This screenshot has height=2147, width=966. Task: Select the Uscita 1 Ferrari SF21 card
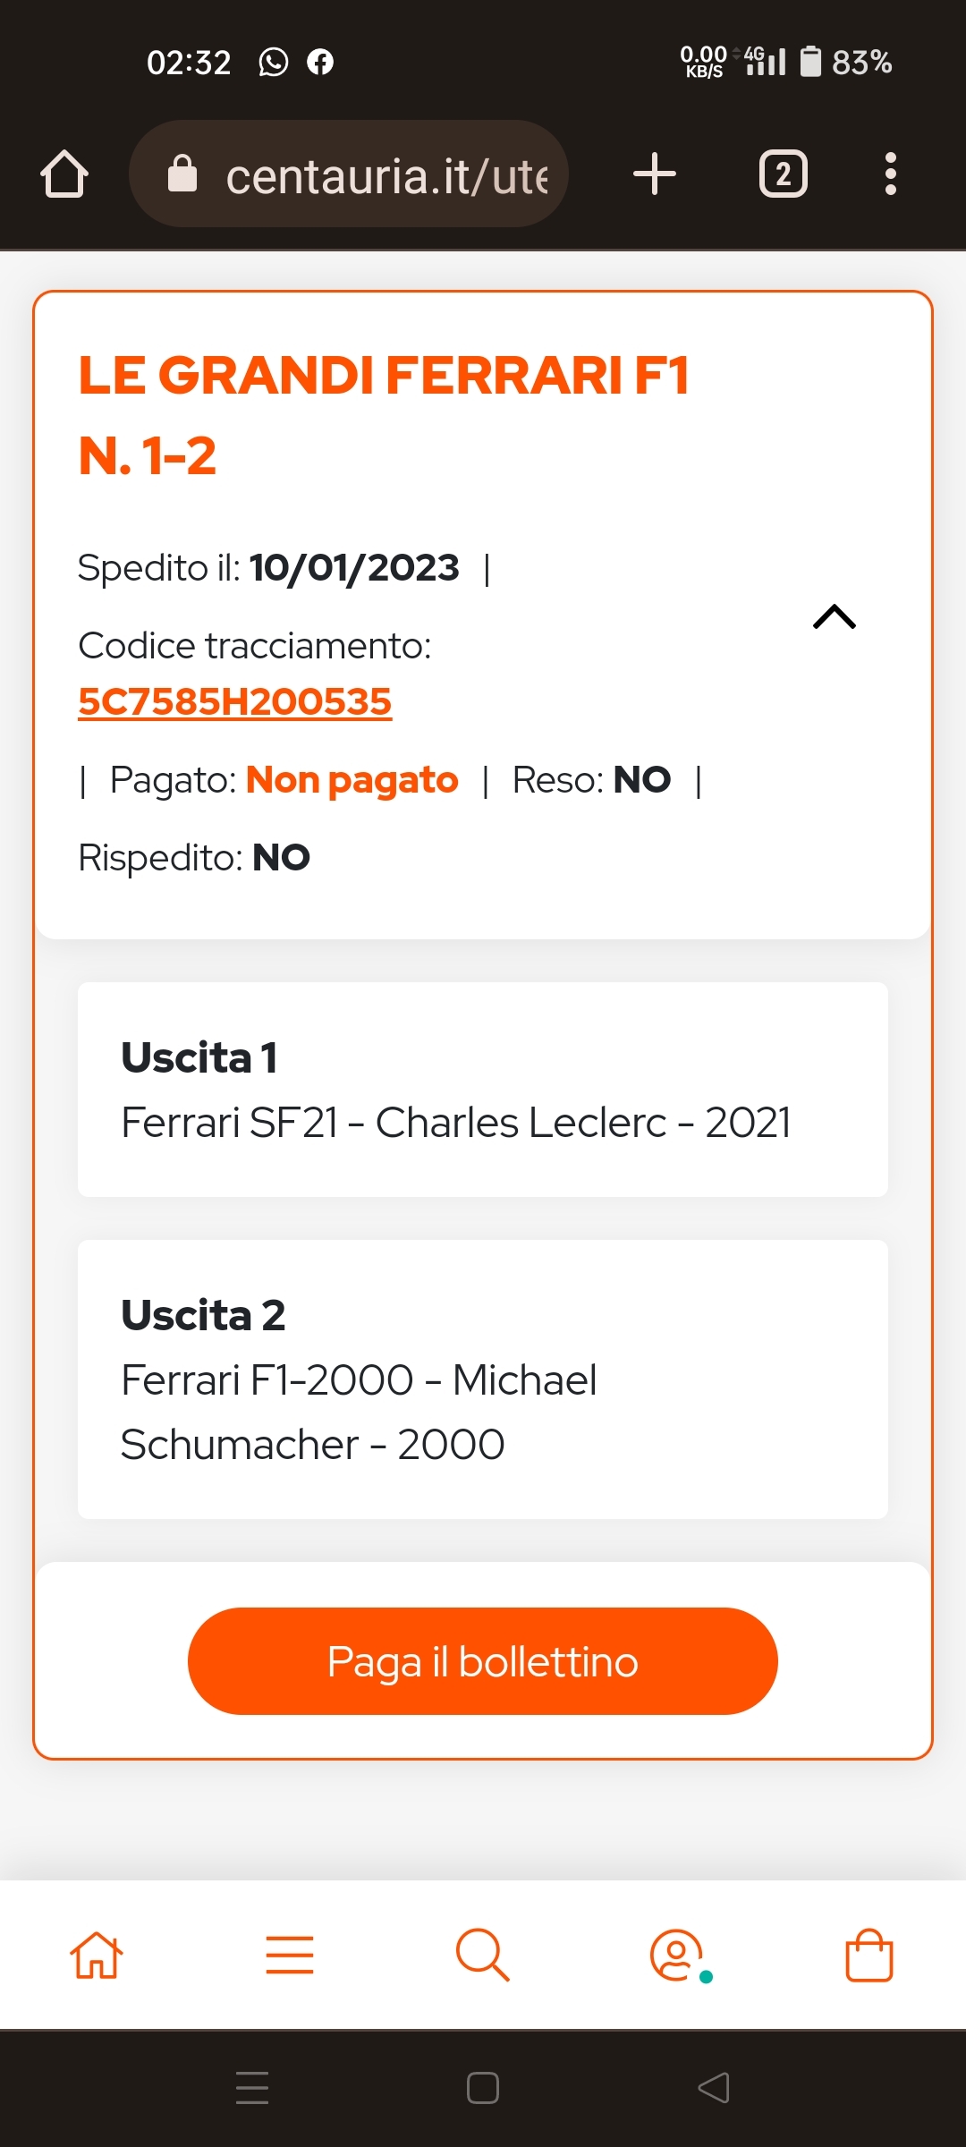tap(483, 1090)
